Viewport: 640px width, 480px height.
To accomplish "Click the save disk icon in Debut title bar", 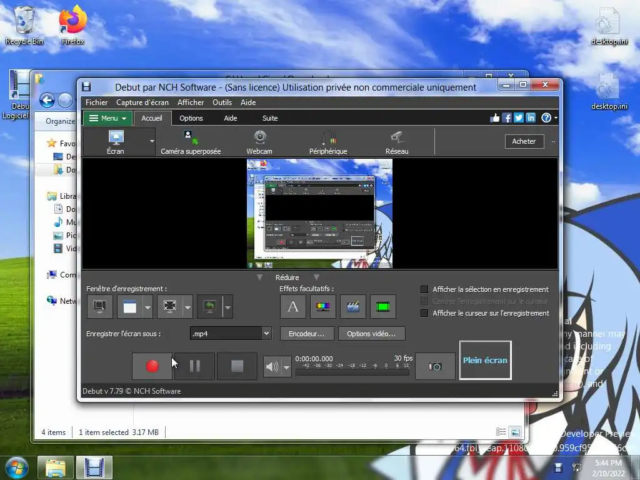I will (86, 86).
